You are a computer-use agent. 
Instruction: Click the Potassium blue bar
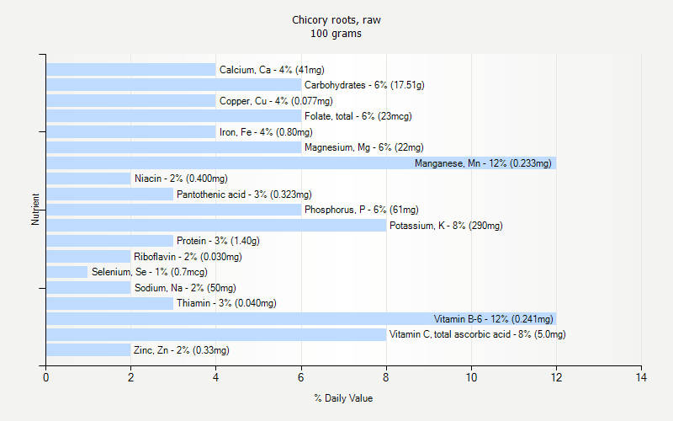tap(216, 226)
